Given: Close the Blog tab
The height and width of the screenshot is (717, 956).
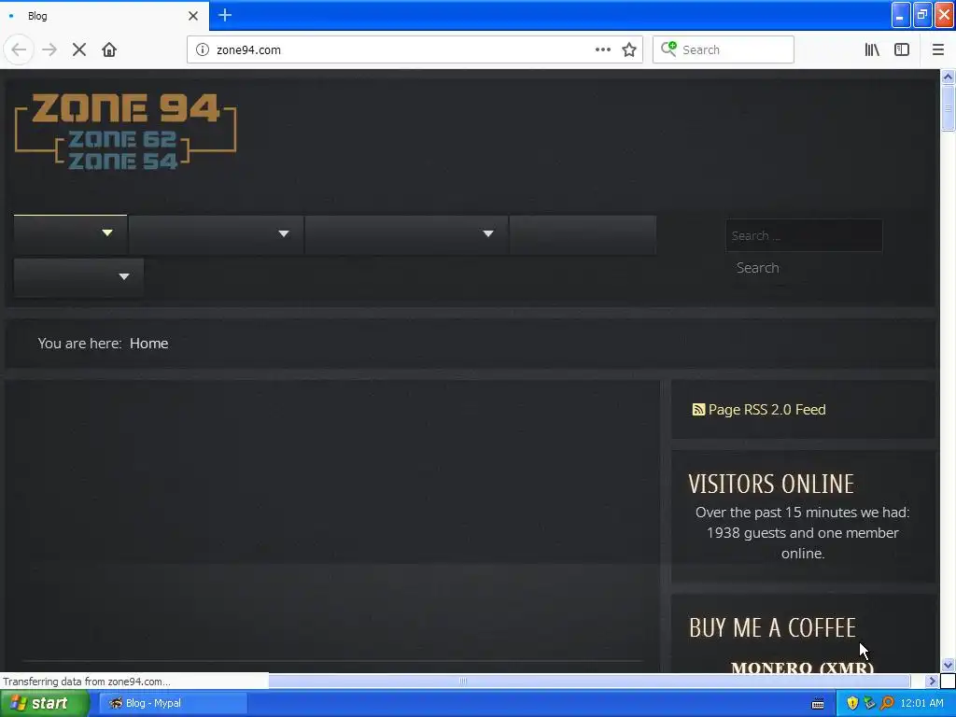Looking at the screenshot, I should click(193, 16).
